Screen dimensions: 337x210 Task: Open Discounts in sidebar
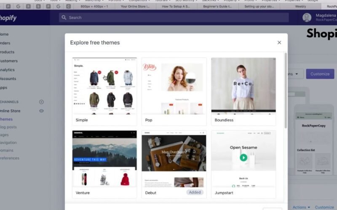pos(8,79)
